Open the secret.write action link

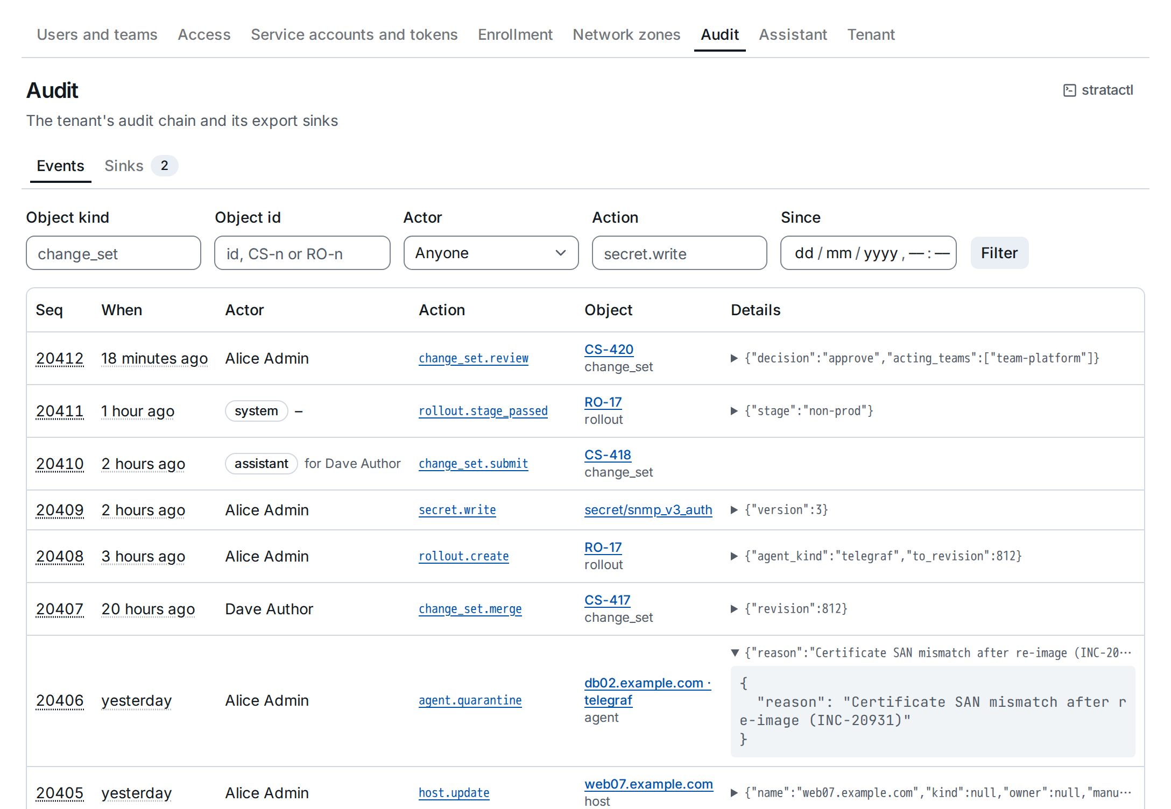pos(457,510)
